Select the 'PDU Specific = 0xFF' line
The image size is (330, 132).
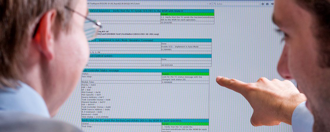91,95
